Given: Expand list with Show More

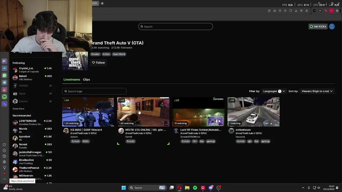Looking at the screenshot, I should [18, 109].
